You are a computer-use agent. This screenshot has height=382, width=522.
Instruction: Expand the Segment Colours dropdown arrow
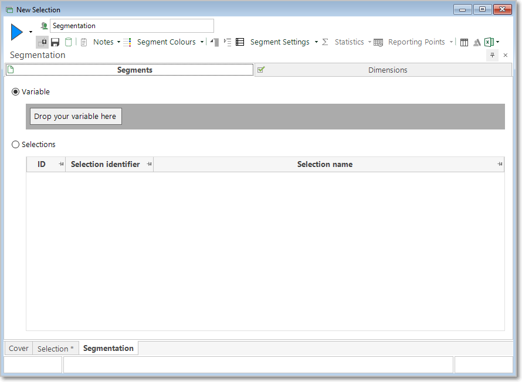point(202,42)
